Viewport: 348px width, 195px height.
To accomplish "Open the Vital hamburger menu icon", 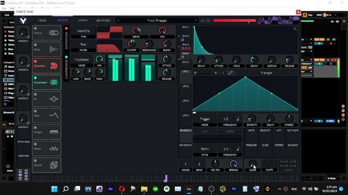I will (x=208, y=21).
